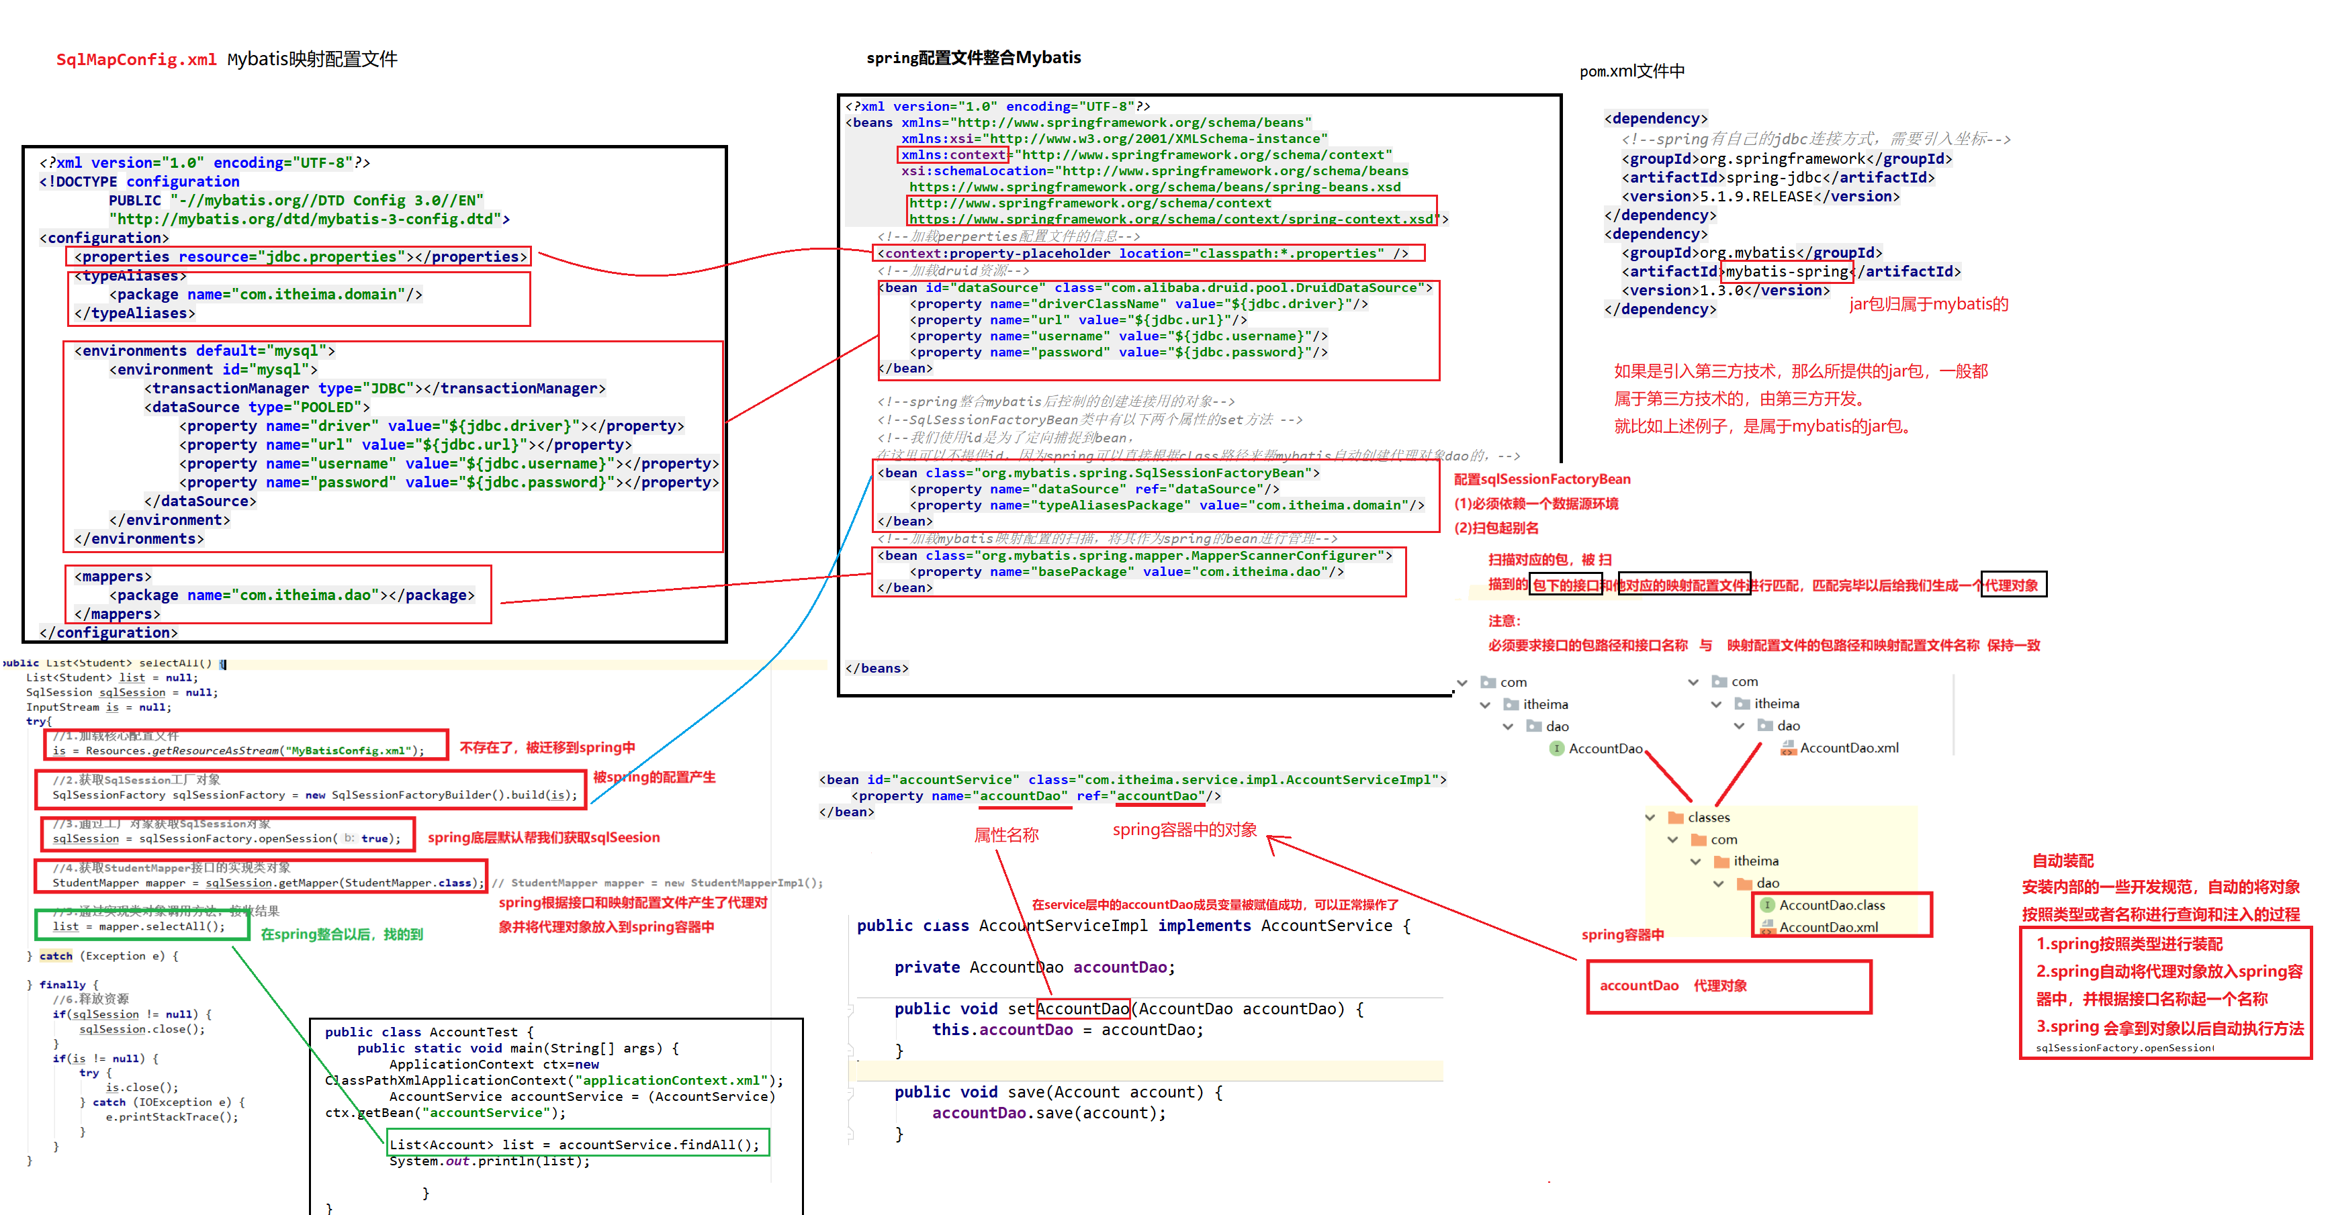This screenshot has height=1215, width=2332.
Task: Click the gray dao package icon above the AccountDao interface
Action: pyautogui.click(x=1533, y=726)
